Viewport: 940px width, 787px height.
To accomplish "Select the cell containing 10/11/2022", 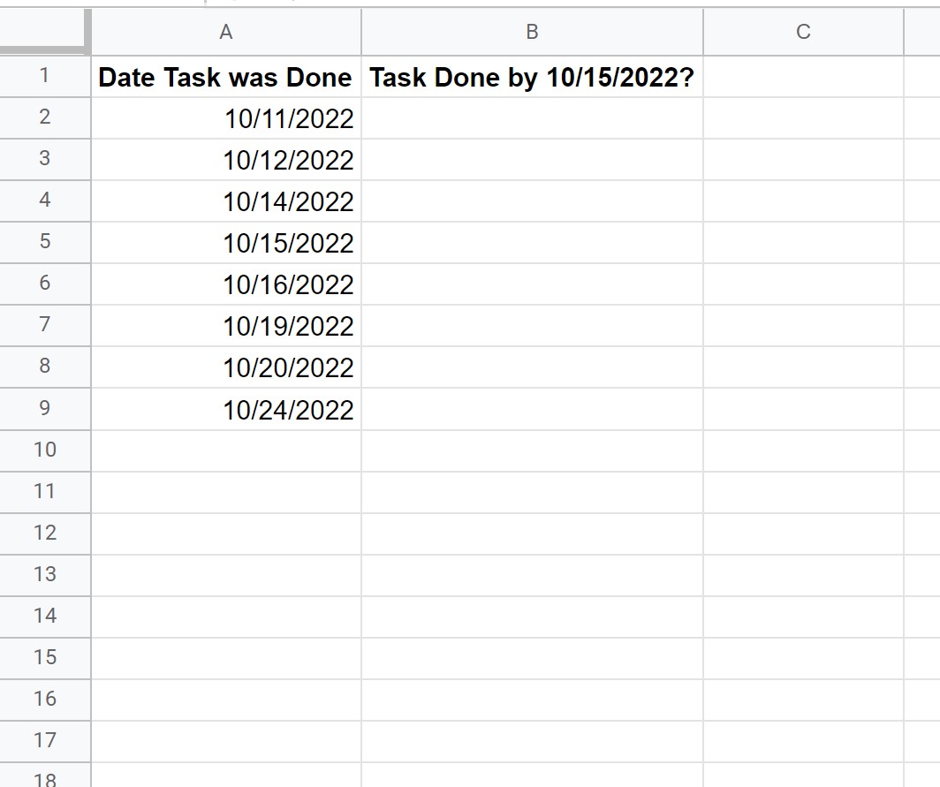I will [x=226, y=118].
